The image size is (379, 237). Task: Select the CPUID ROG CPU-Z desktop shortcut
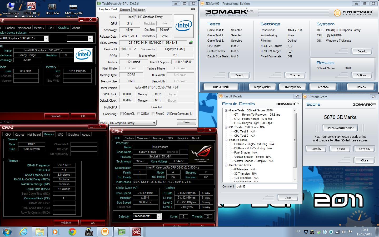31,9
